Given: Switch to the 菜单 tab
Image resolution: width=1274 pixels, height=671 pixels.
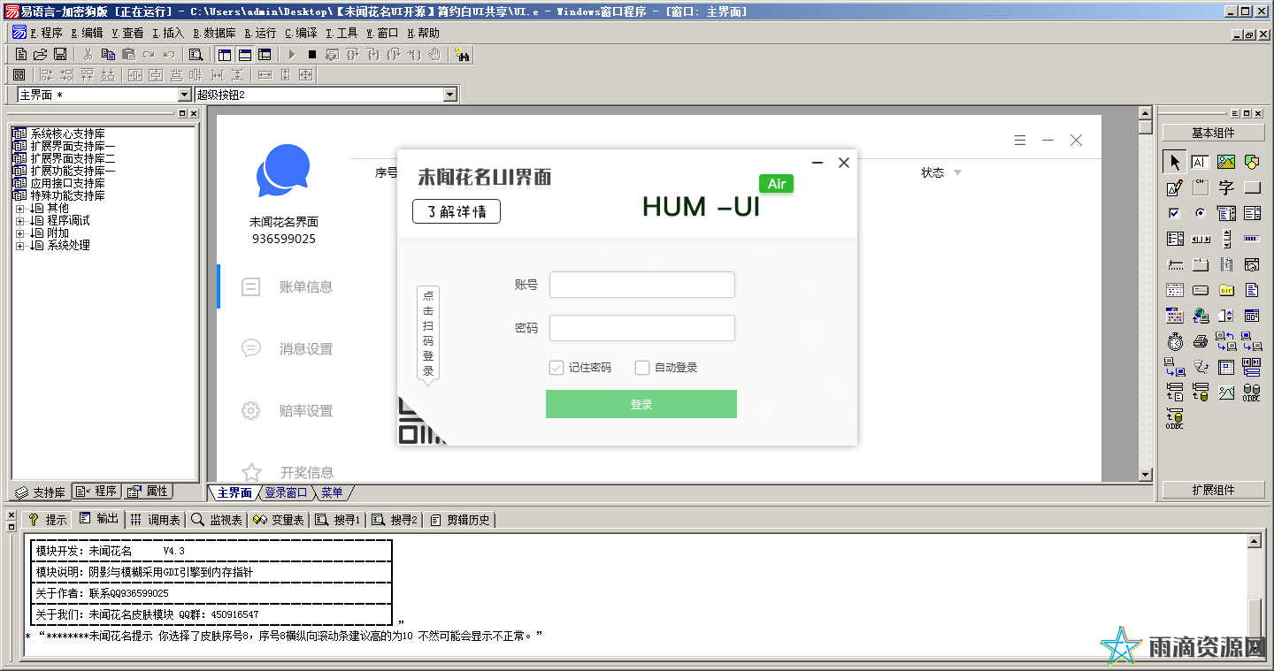Looking at the screenshot, I should tap(332, 492).
